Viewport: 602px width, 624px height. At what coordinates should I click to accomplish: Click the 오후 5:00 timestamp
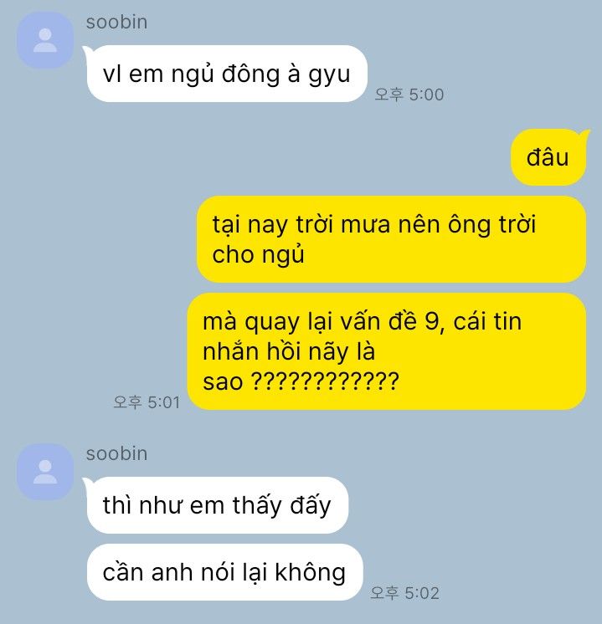click(x=409, y=95)
